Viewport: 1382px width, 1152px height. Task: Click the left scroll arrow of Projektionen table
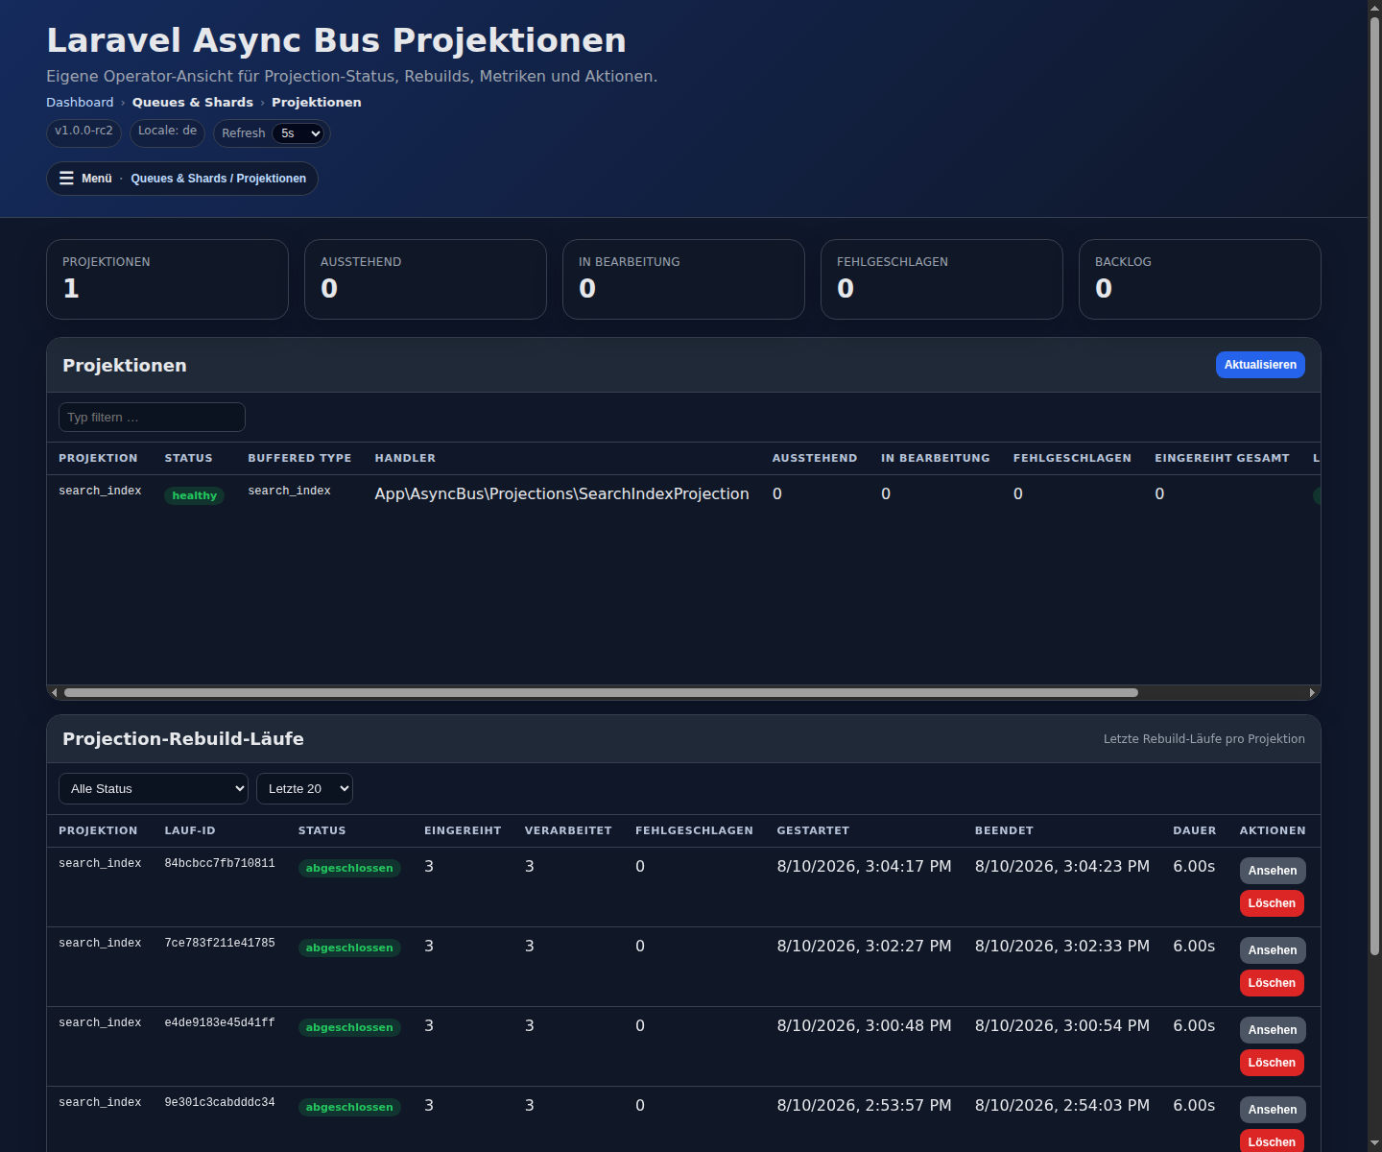tap(55, 692)
